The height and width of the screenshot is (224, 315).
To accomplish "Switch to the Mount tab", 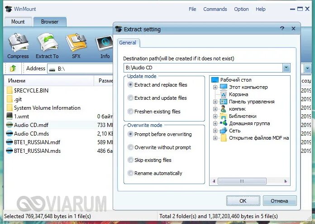I will 18,22.
